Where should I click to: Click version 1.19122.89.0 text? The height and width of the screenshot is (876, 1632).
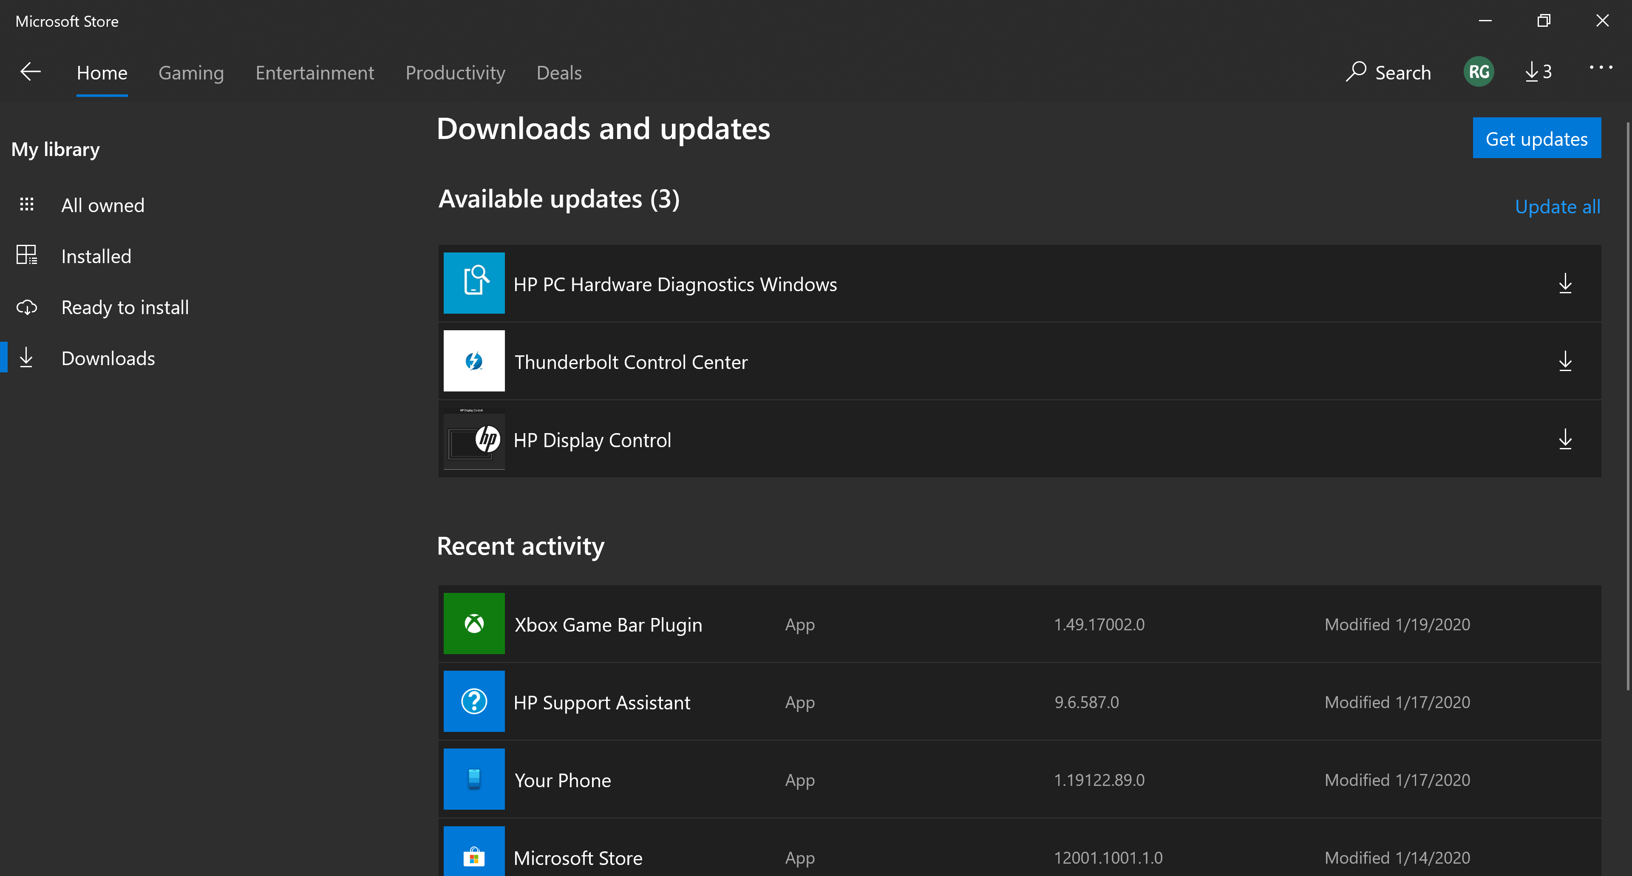point(1099,780)
